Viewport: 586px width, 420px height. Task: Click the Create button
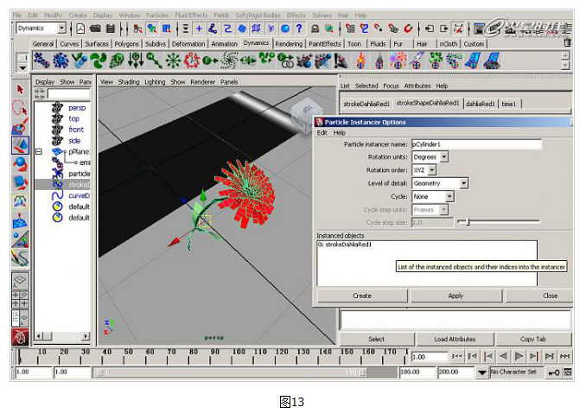point(362,296)
